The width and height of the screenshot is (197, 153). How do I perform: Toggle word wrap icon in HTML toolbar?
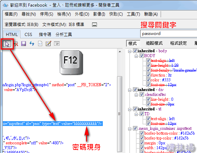point(57,44)
